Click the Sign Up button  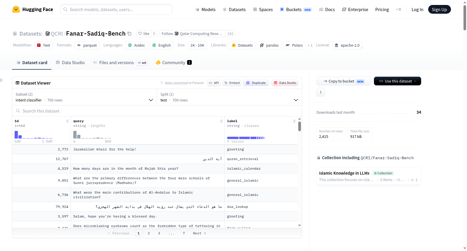[439, 9]
